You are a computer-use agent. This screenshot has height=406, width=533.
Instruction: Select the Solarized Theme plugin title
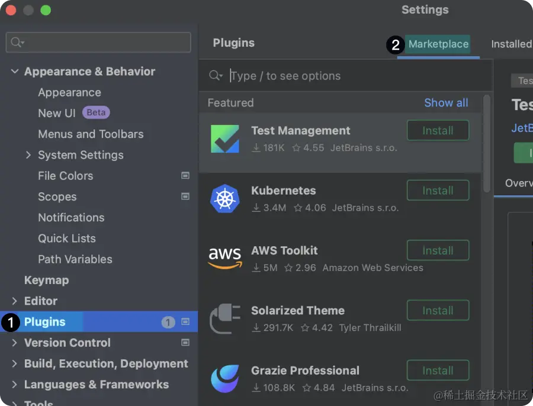point(298,311)
